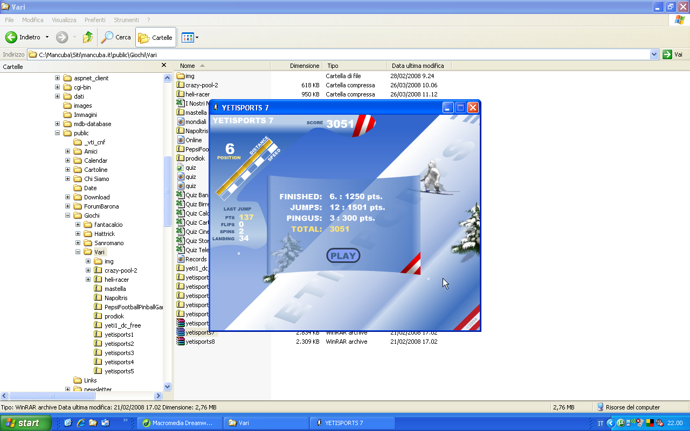The width and height of the screenshot is (690, 431).
Task: Select the Online file icon
Action: pyautogui.click(x=181, y=140)
